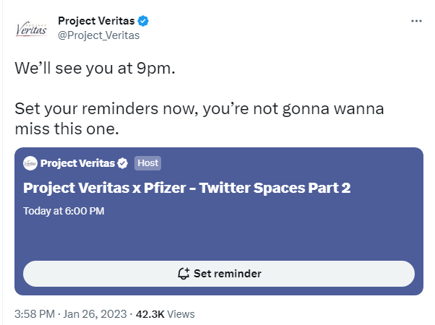The height and width of the screenshot is (325, 435).
Task: Open the Project Veritas display name link
Action: point(96,21)
